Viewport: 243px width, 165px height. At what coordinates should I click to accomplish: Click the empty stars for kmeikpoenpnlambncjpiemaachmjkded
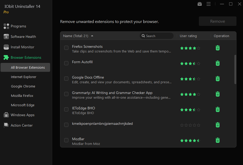tap(190, 125)
